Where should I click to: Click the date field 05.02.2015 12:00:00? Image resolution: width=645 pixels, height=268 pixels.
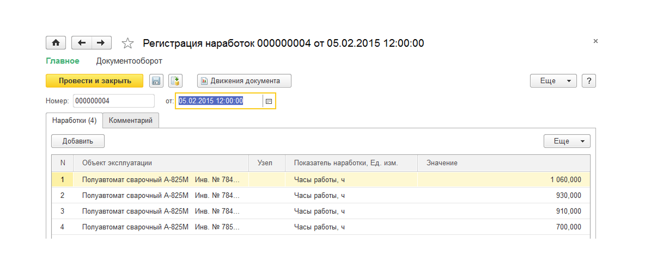click(x=219, y=101)
